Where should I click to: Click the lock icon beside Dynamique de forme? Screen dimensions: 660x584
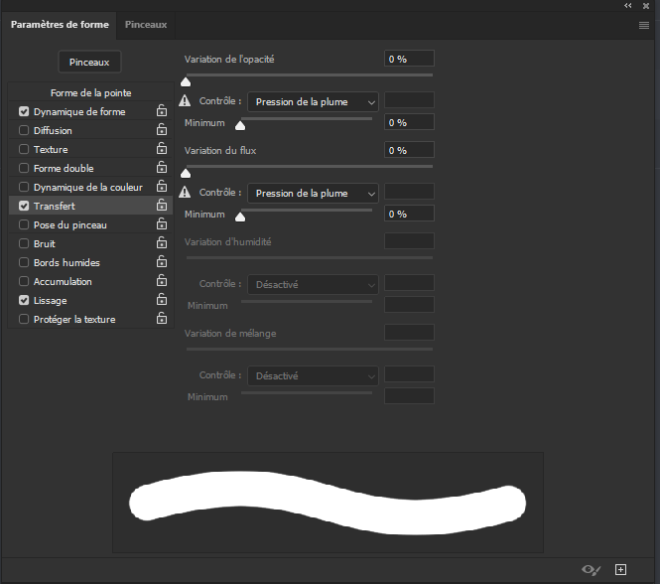[x=161, y=112]
